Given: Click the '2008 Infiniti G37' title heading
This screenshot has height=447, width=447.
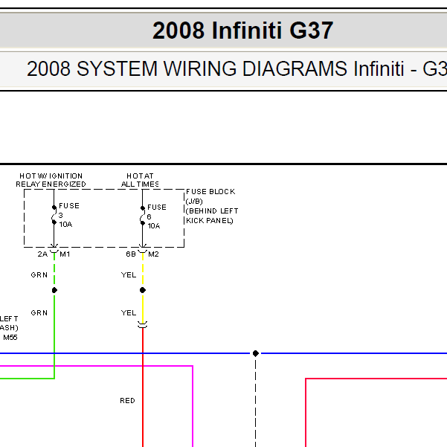Looking at the screenshot, I should [242, 30].
